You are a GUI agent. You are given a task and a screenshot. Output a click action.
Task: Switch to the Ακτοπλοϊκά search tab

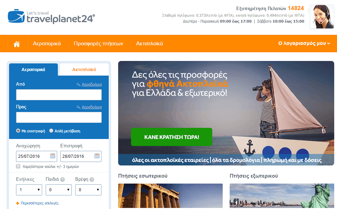coord(84,69)
